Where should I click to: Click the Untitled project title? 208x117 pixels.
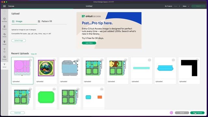click(89, 6)
